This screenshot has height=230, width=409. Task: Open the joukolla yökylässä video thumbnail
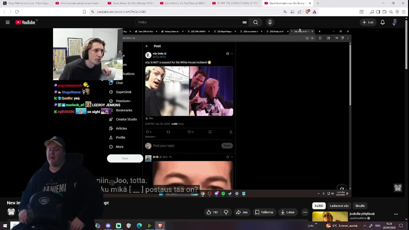pyautogui.click(x=330, y=216)
